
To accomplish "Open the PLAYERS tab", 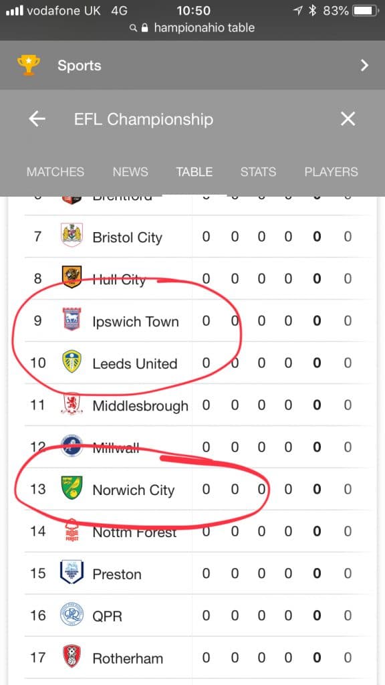I will pos(332,172).
